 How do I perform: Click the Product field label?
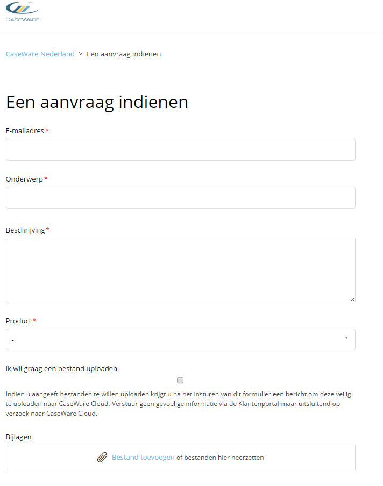(19, 321)
